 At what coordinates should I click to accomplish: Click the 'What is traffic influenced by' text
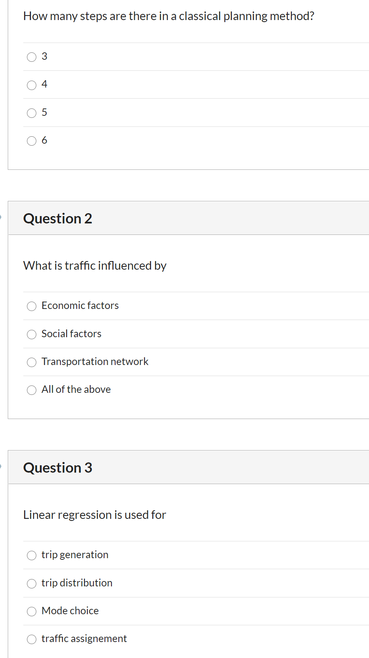(95, 266)
